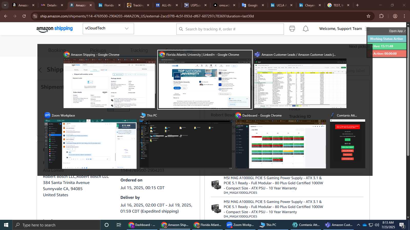Switch to the Detailed browser tab
Screen dimensions: 410x230
click(x=52, y=5)
